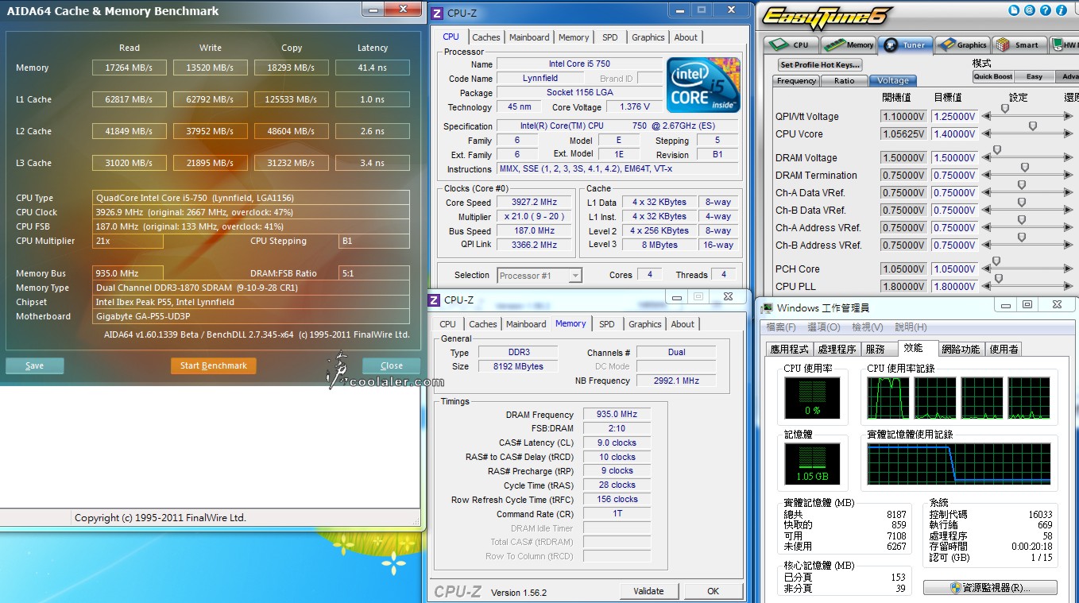Viewport: 1079px width, 603px height.
Task: Decrease QPI/Vtt Voltage with left arrow
Action: point(986,116)
